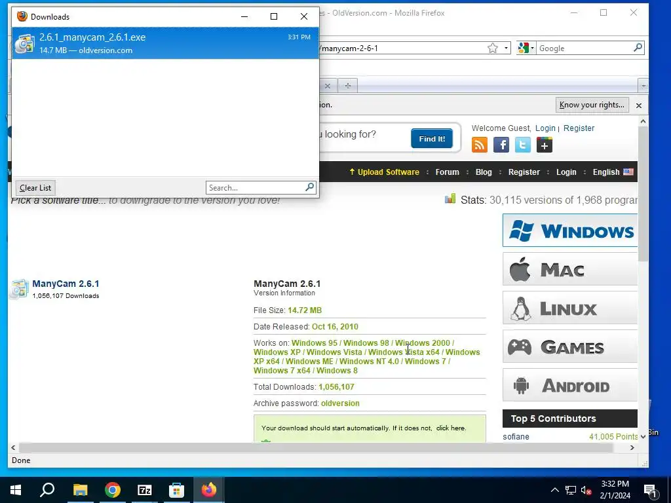Click the Facebook icon
The height and width of the screenshot is (503, 671).
coord(501,145)
